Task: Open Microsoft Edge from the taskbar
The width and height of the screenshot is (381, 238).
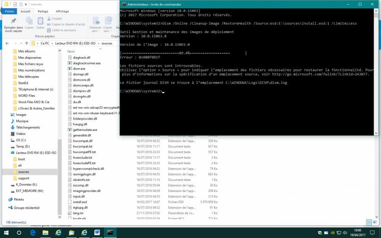Action: (32, 232)
